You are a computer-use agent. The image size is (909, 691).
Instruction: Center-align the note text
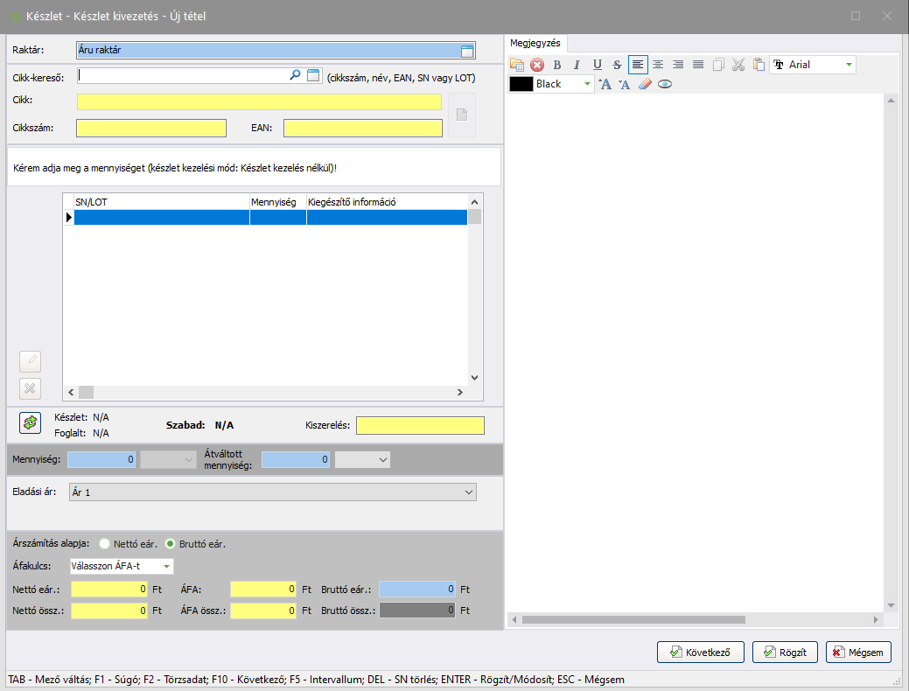658,65
